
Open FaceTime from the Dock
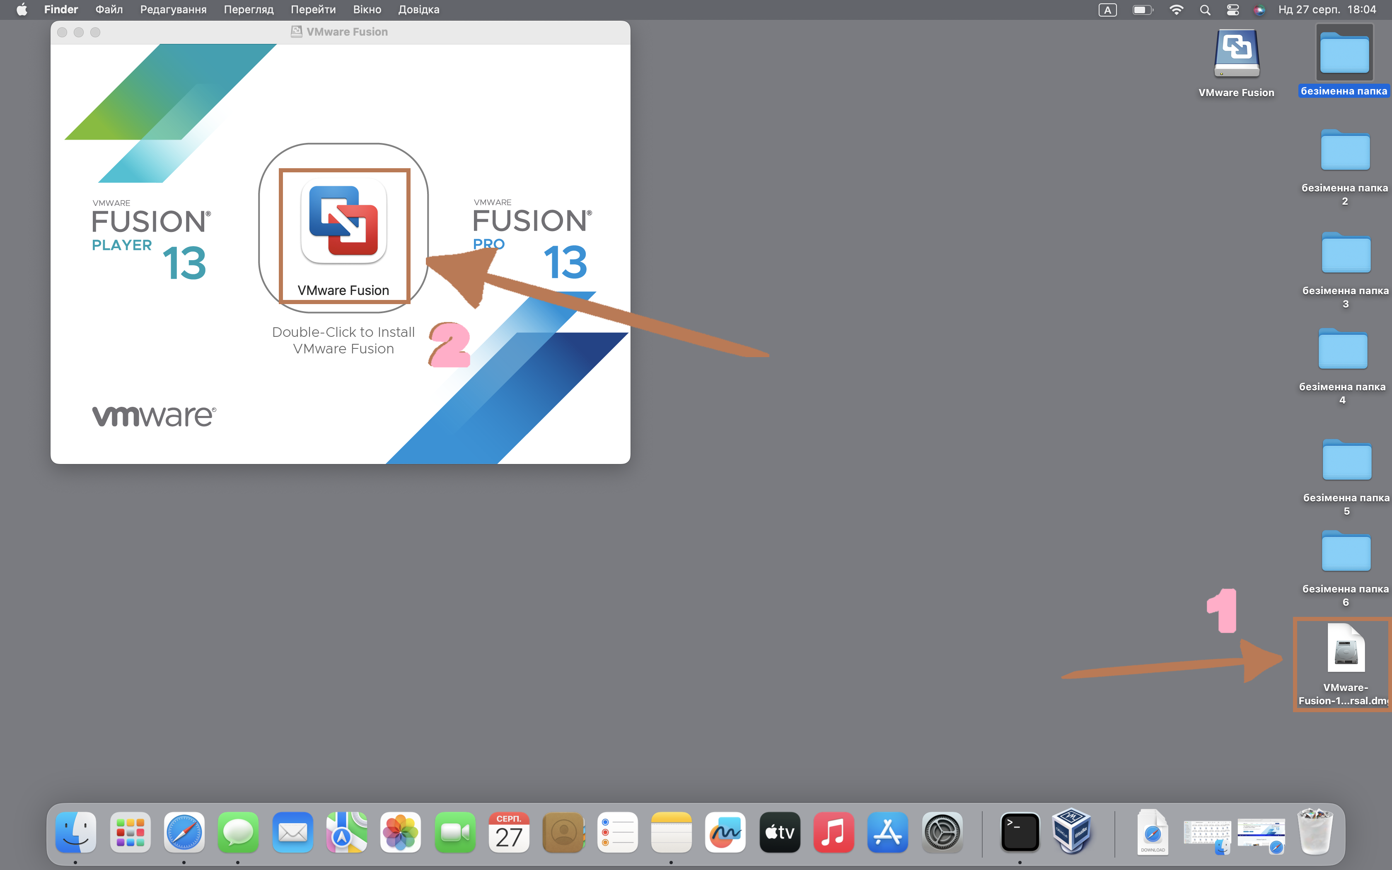tap(455, 832)
